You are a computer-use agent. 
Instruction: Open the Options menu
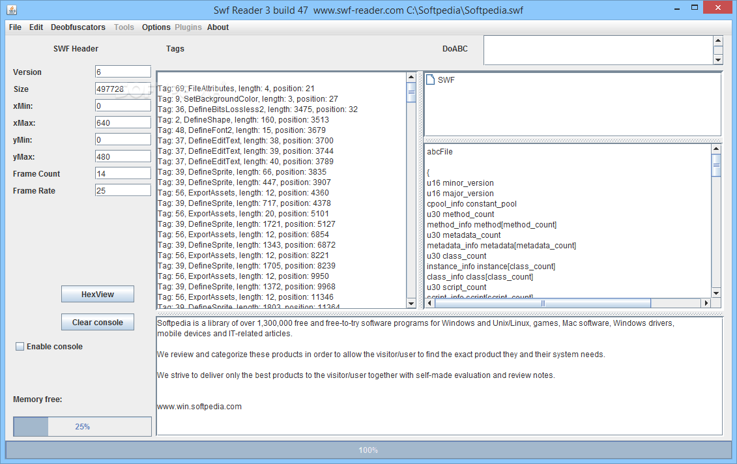coord(156,27)
